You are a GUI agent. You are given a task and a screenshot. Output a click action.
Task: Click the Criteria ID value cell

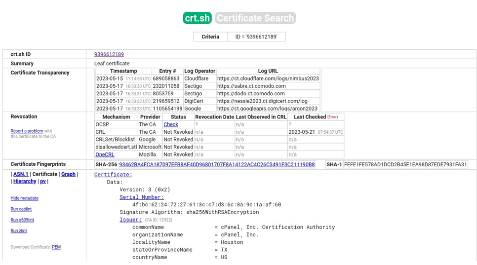tap(256, 37)
